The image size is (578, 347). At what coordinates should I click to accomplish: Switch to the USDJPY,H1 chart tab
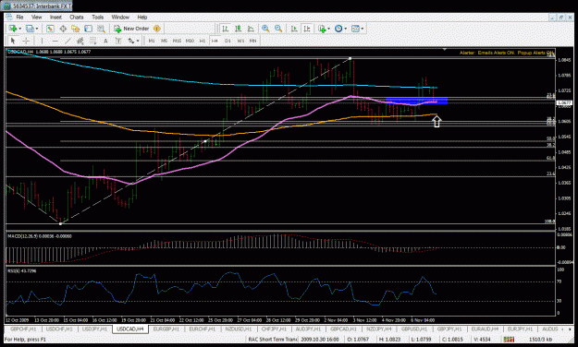coord(94,329)
